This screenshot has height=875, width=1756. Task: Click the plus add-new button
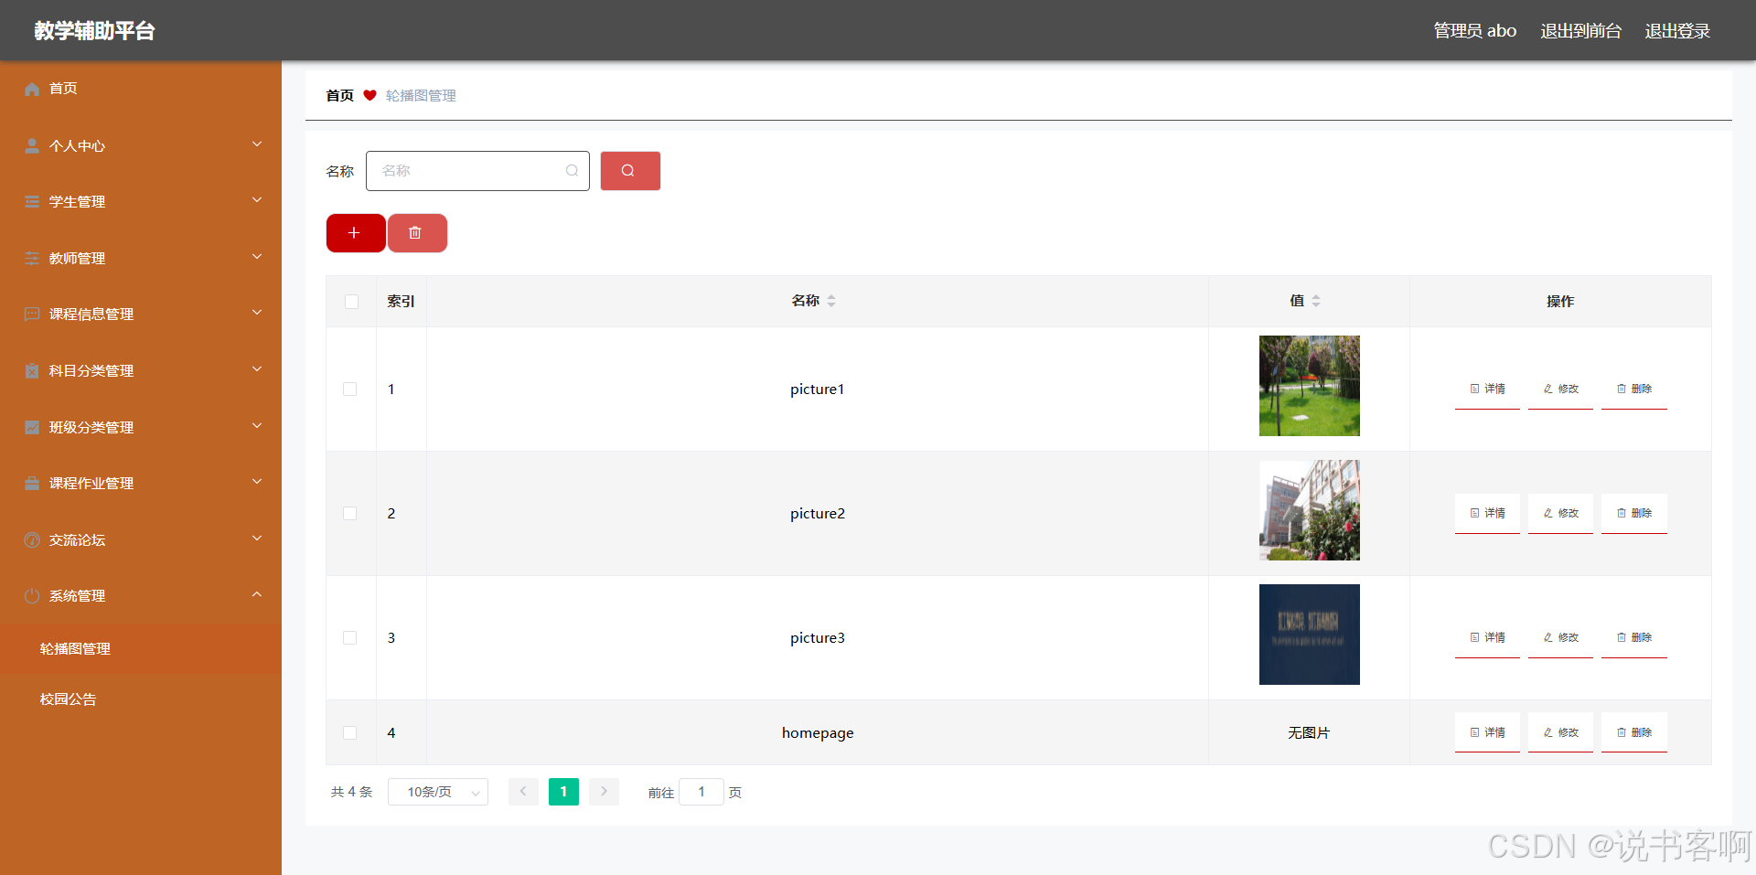pyautogui.click(x=356, y=233)
